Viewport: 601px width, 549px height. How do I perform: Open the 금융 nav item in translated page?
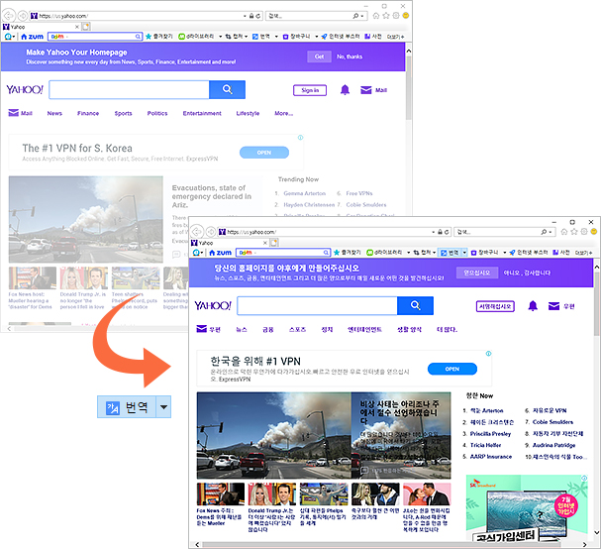pos(268,329)
